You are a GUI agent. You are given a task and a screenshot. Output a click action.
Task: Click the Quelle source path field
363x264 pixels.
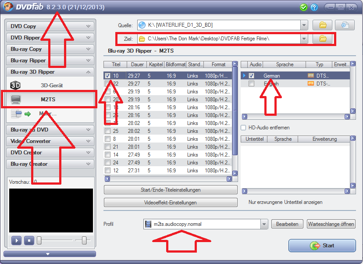click(x=219, y=25)
